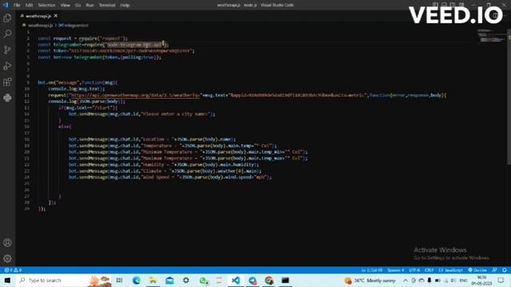Open the openweathermap API URL link in code
This screenshot has width=511, height=287.
135,96
